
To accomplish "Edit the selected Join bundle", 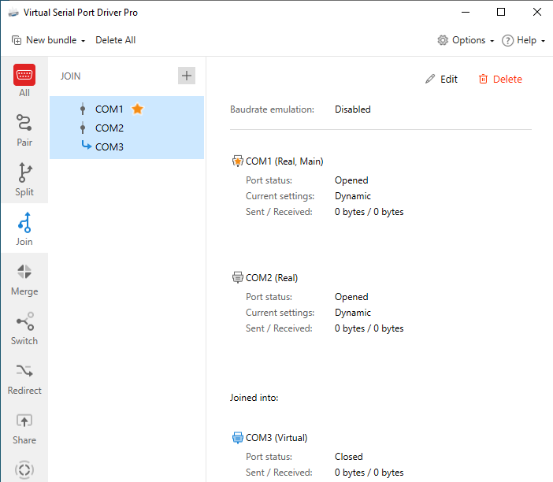I will (441, 79).
